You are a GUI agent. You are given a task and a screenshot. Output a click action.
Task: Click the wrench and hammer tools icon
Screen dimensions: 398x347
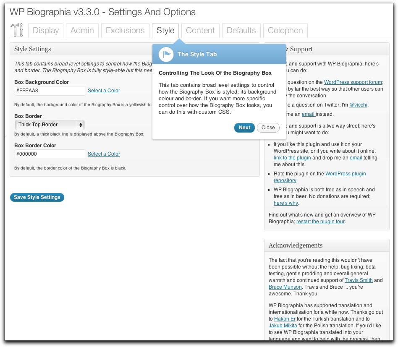coord(17,30)
